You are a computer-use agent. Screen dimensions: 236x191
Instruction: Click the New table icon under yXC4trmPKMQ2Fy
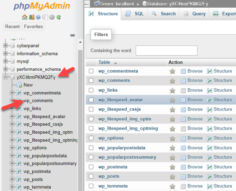(x=19, y=85)
